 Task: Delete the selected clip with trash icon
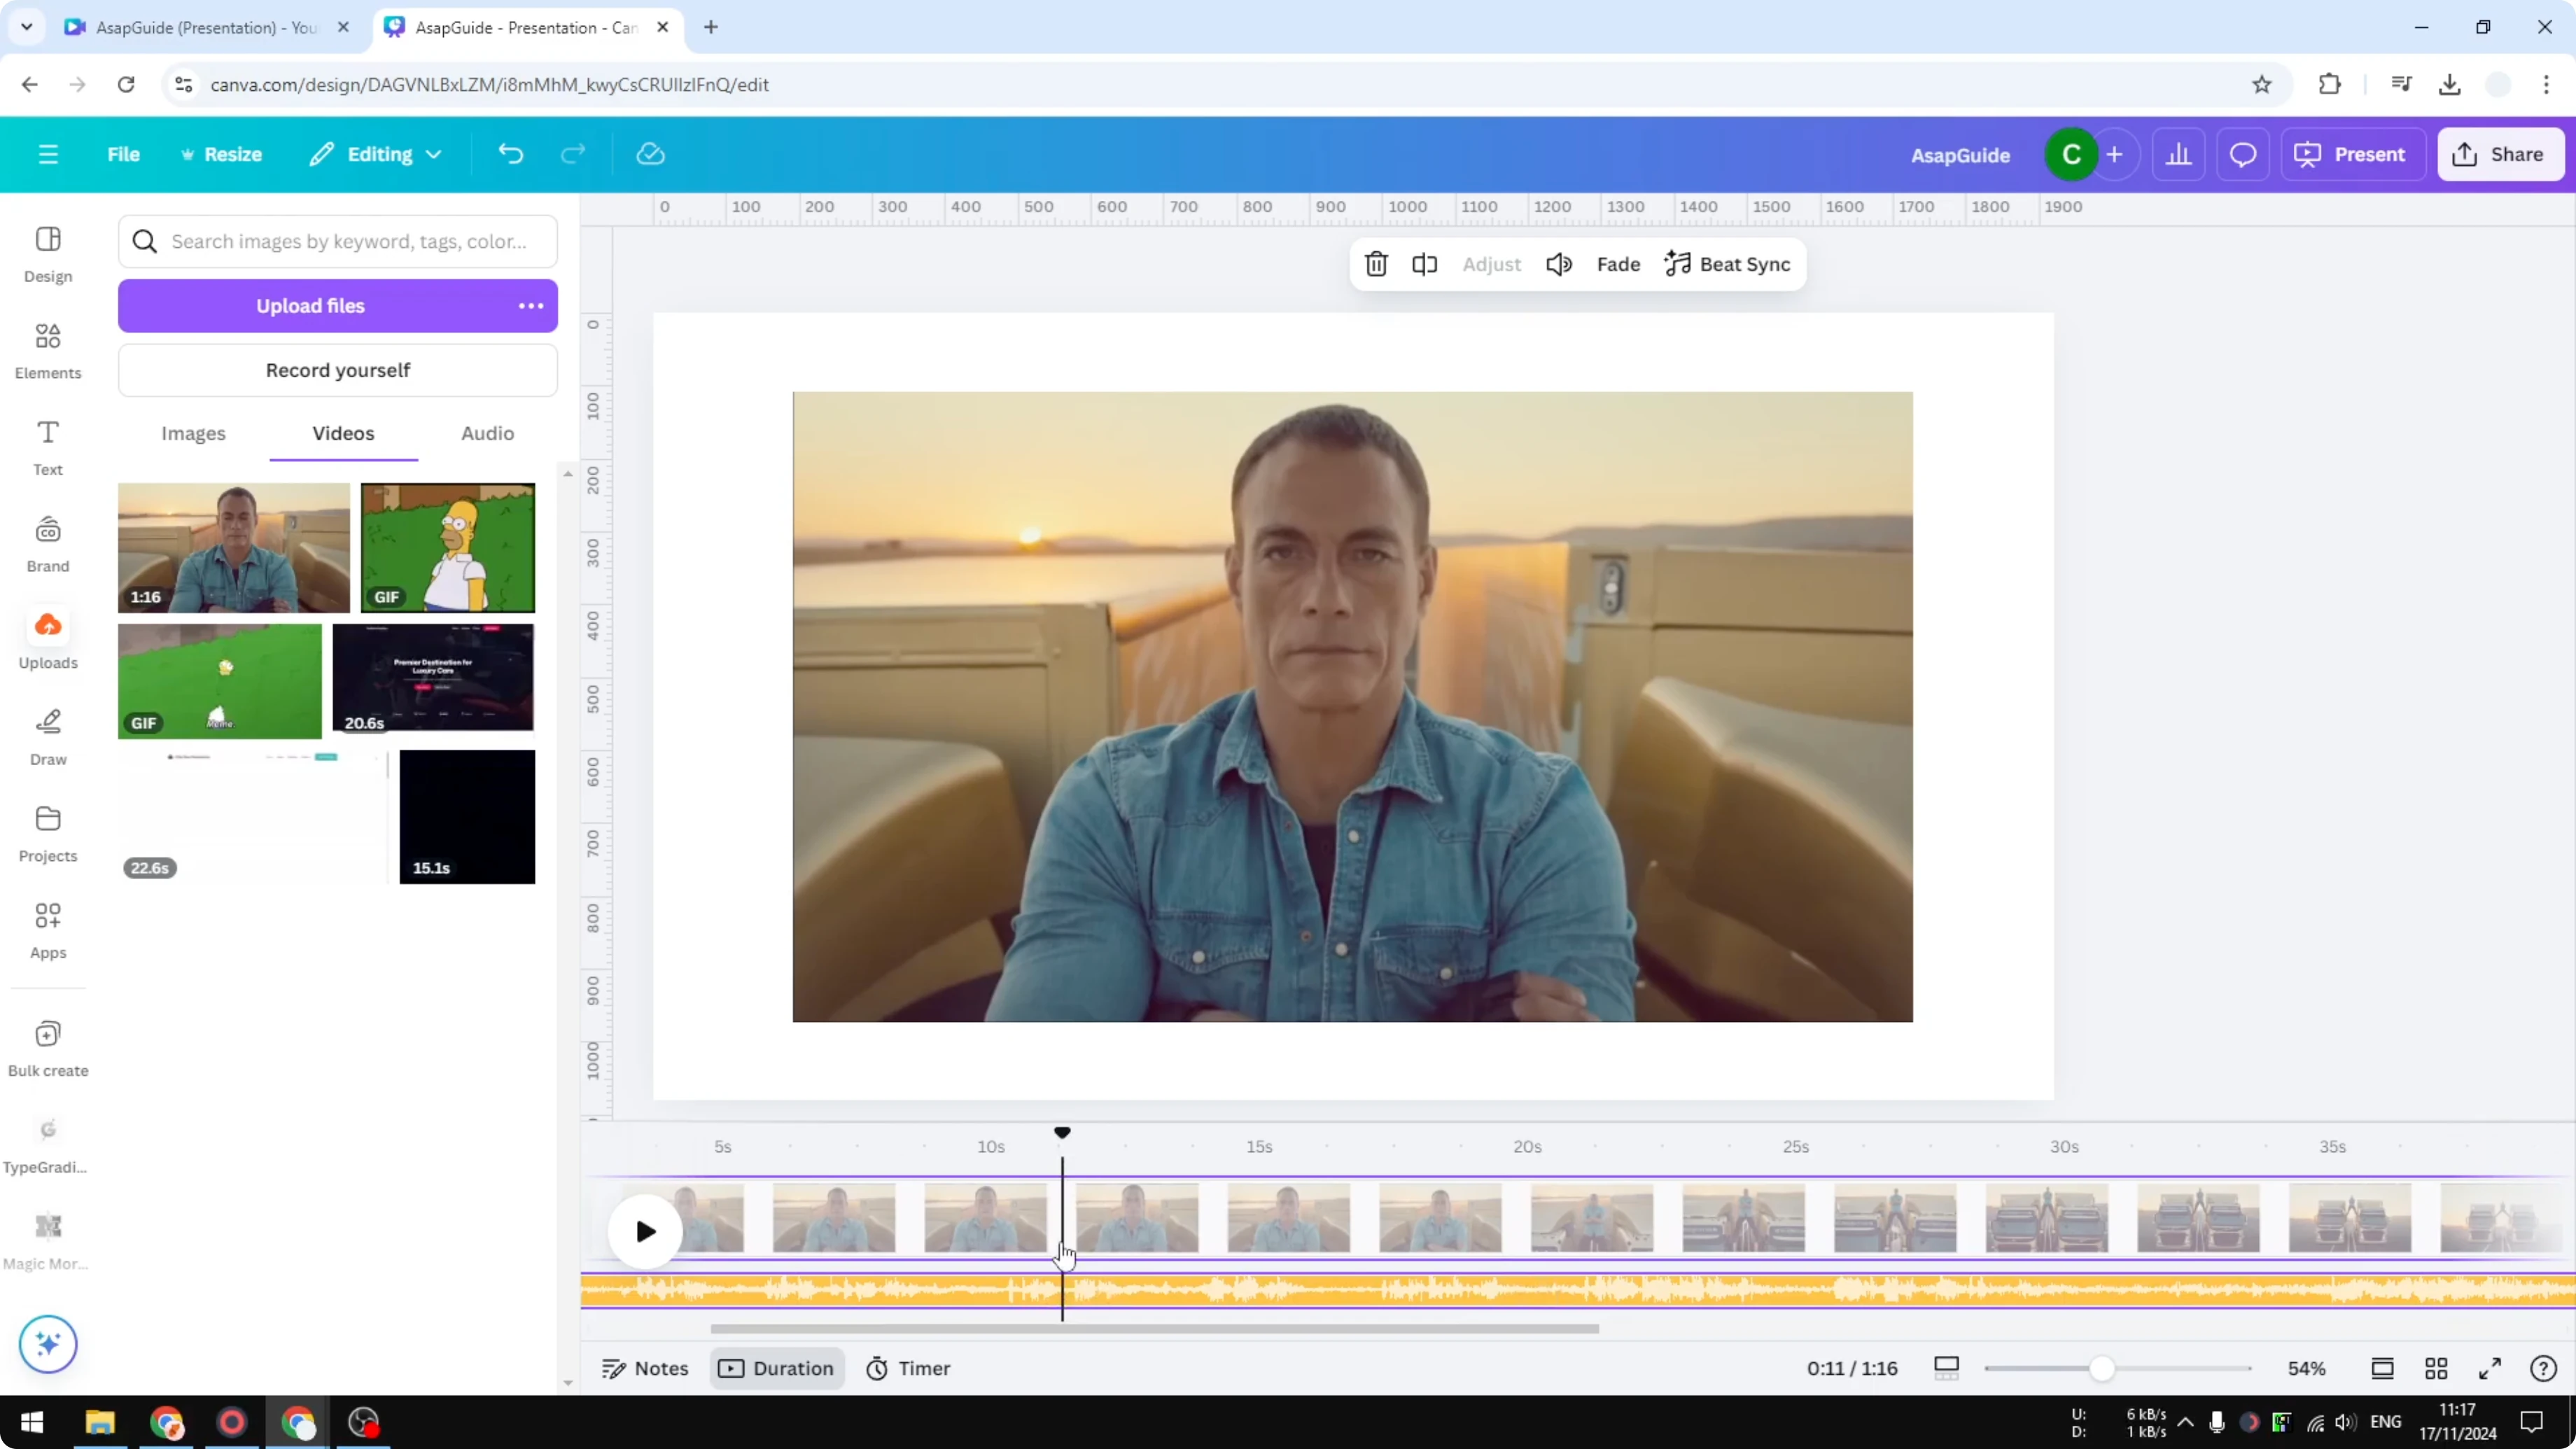pos(1376,264)
